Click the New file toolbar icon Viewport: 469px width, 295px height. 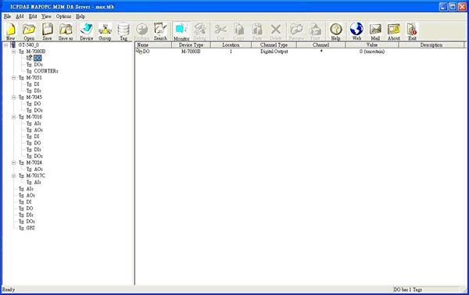pyautogui.click(x=10, y=32)
